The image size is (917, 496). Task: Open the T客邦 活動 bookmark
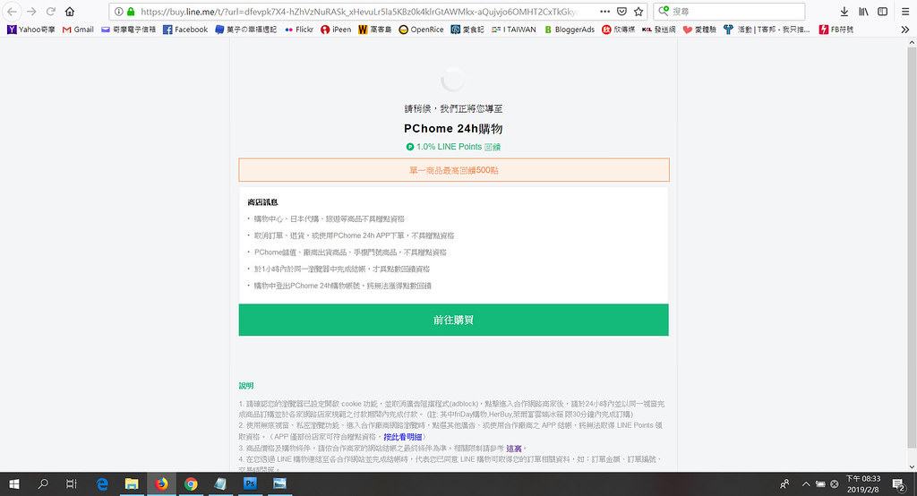[767, 30]
